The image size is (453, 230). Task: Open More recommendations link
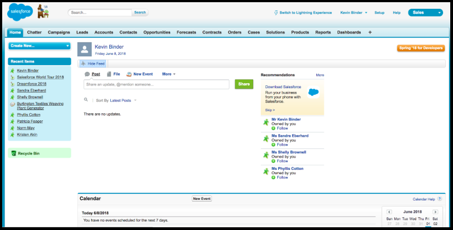[320, 75]
